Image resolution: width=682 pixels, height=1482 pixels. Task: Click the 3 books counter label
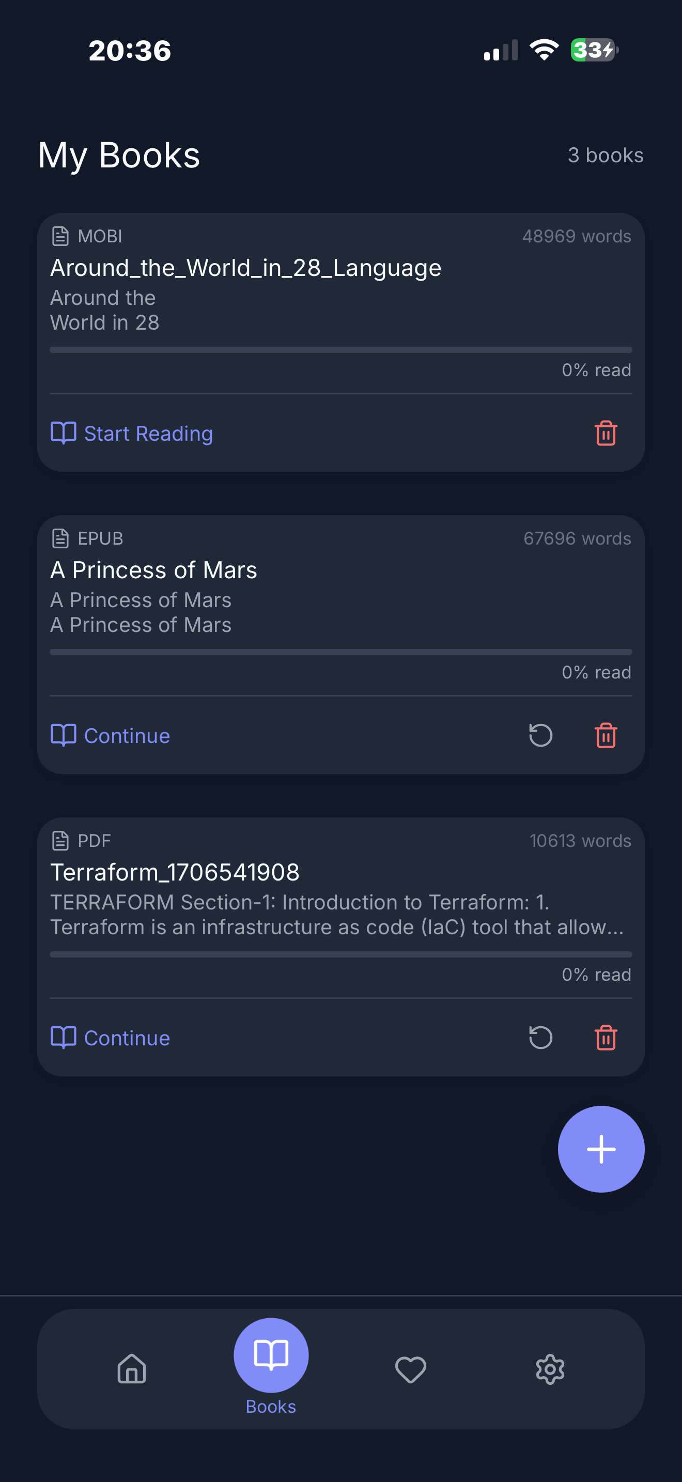[605, 155]
